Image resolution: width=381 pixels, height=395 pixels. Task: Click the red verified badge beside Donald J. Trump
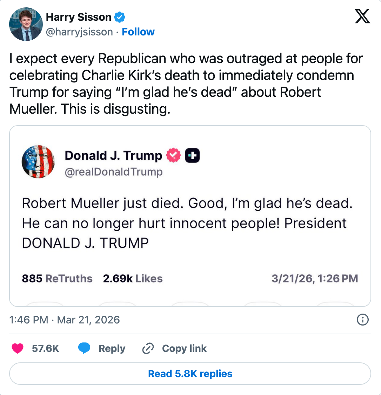tap(173, 155)
